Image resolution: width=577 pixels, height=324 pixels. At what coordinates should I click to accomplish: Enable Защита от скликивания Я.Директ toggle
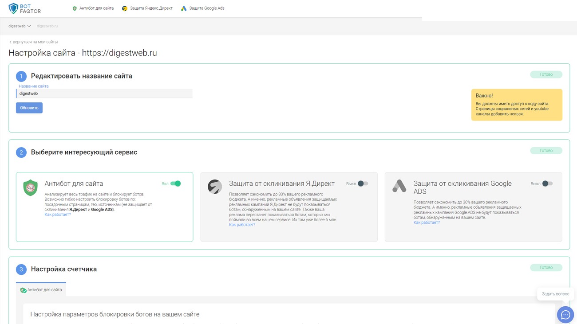click(363, 183)
